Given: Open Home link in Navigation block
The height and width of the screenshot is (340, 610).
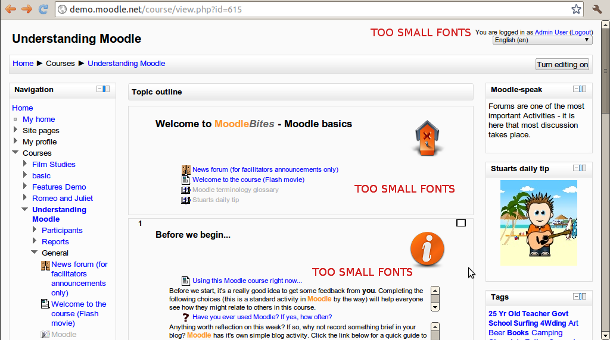Looking at the screenshot, I should pos(23,108).
